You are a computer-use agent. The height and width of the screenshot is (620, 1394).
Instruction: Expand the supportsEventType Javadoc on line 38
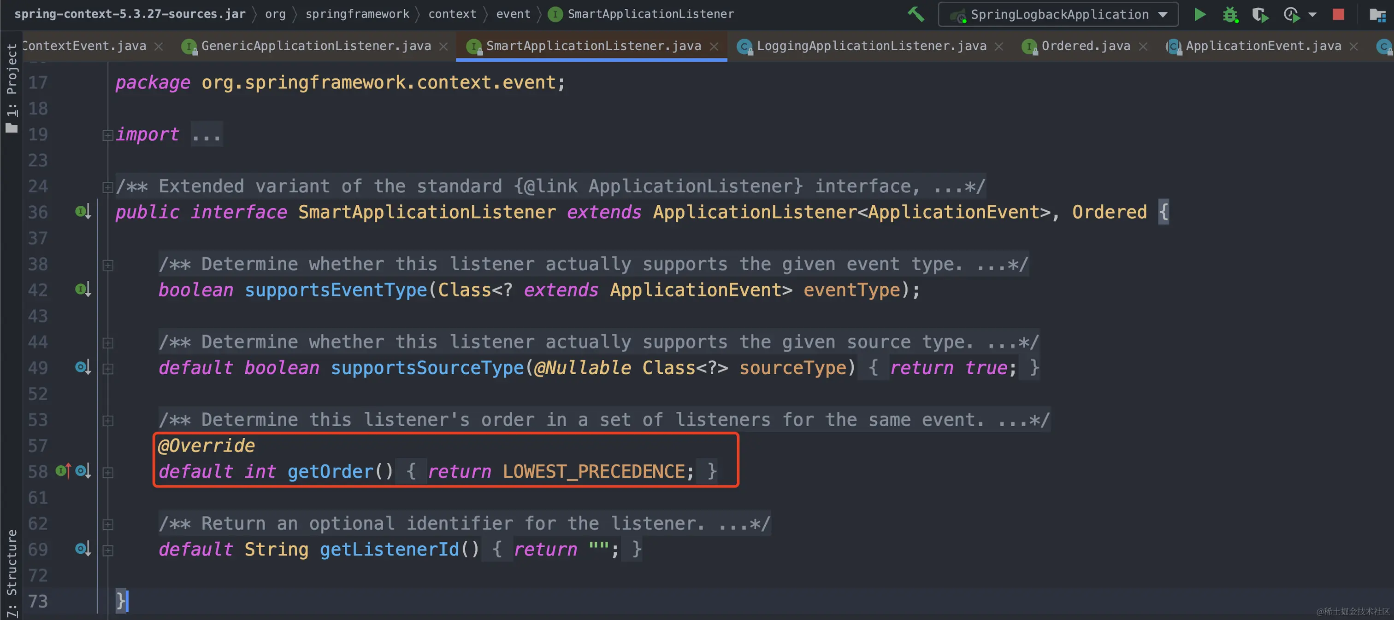[108, 265]
